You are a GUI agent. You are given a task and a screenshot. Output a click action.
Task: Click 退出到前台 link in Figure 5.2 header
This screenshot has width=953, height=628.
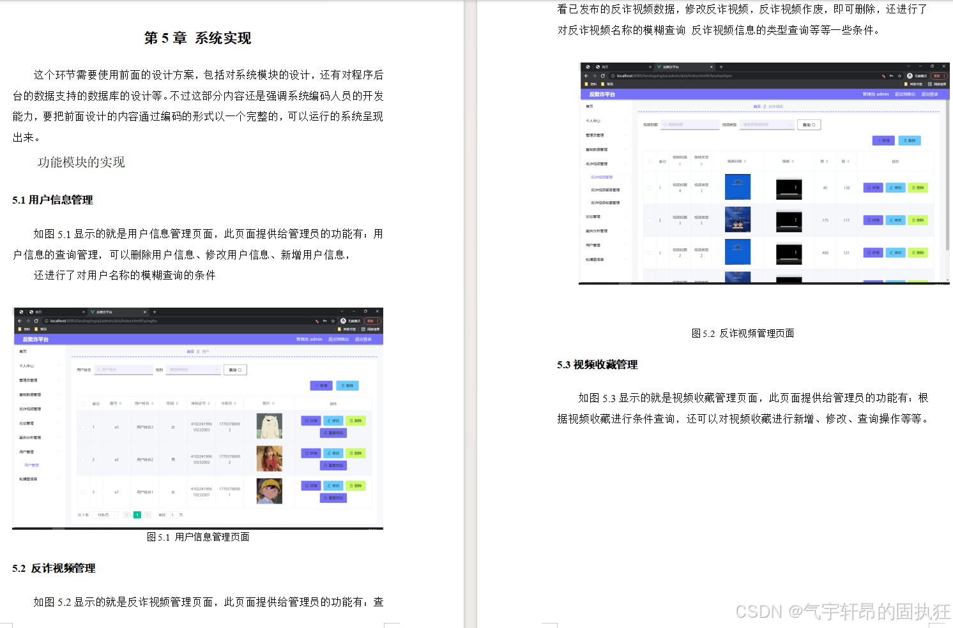pyautogui.click(x=905, y=94)
